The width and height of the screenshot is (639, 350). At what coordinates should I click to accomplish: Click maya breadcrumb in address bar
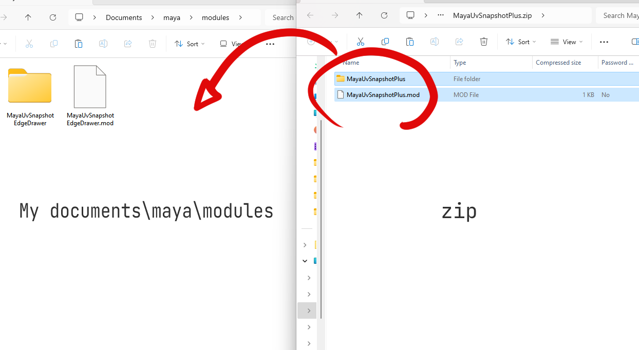[x=172, y=17]
